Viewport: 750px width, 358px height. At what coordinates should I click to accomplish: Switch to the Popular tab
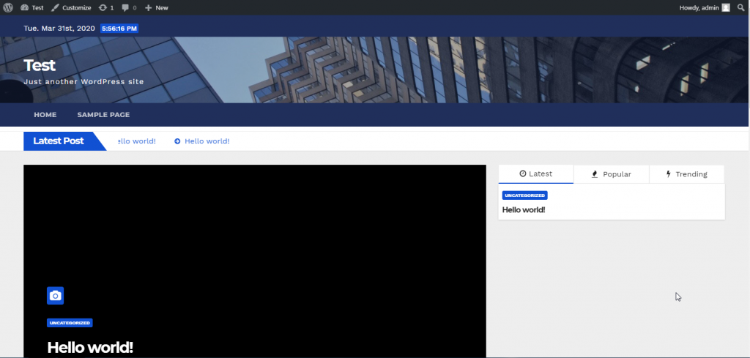(x=612, y=174)
